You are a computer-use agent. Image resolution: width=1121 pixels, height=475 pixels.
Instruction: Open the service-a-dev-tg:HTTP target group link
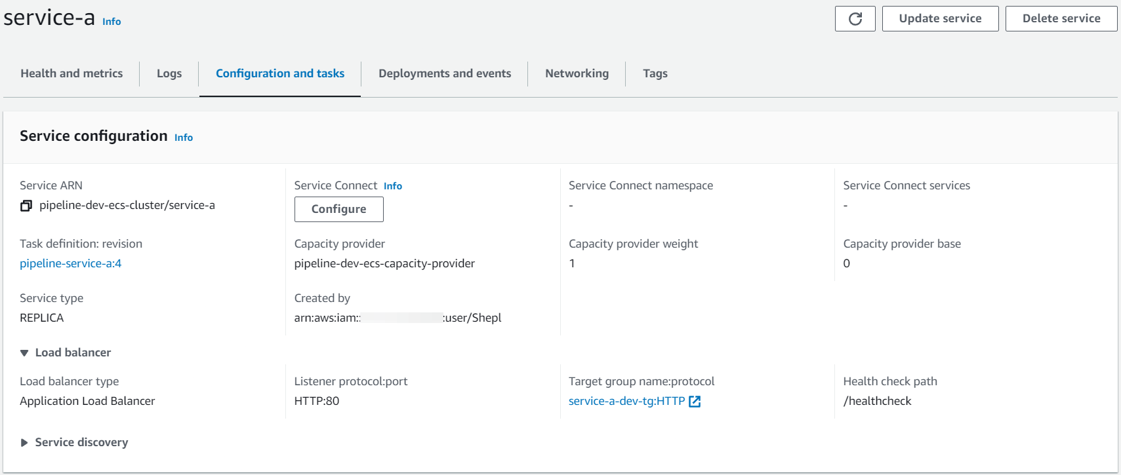626,401
